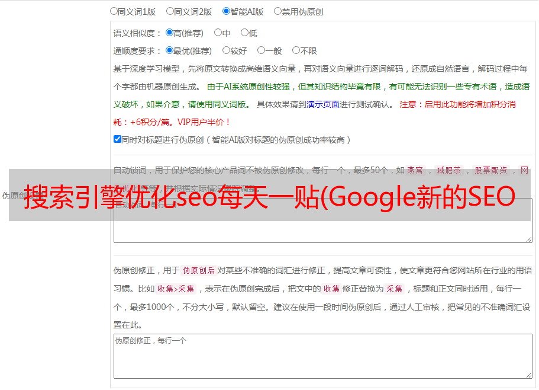Screen dimensions: 539x390
Task: Set 语义相似度 to 中
Action: 218,33
